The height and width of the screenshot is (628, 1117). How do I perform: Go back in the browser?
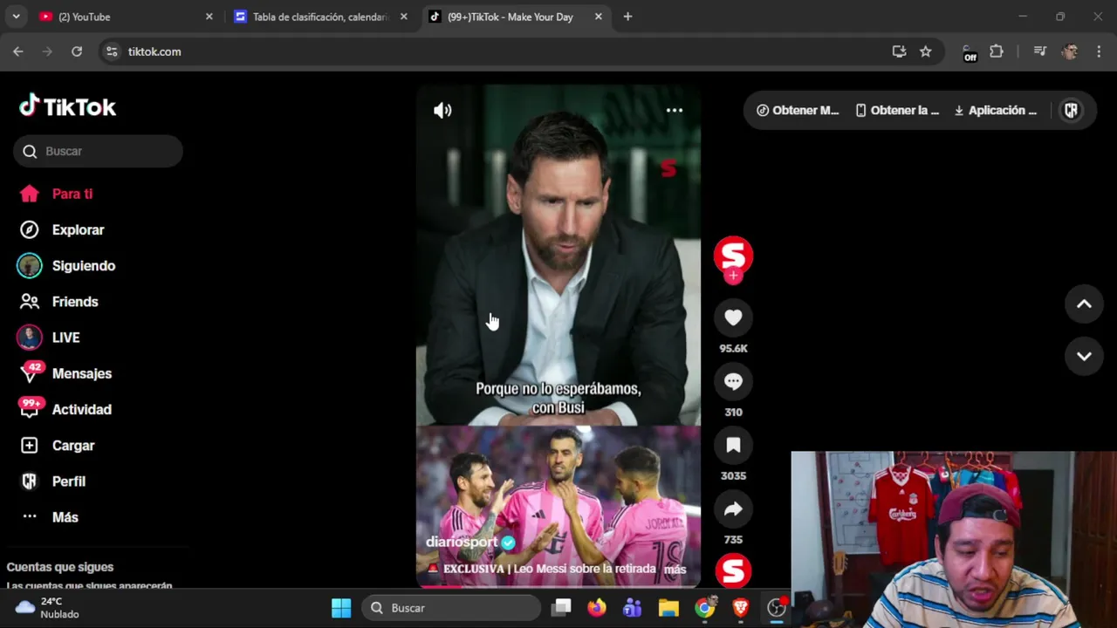pyautogui.click(x=18, y=51)
